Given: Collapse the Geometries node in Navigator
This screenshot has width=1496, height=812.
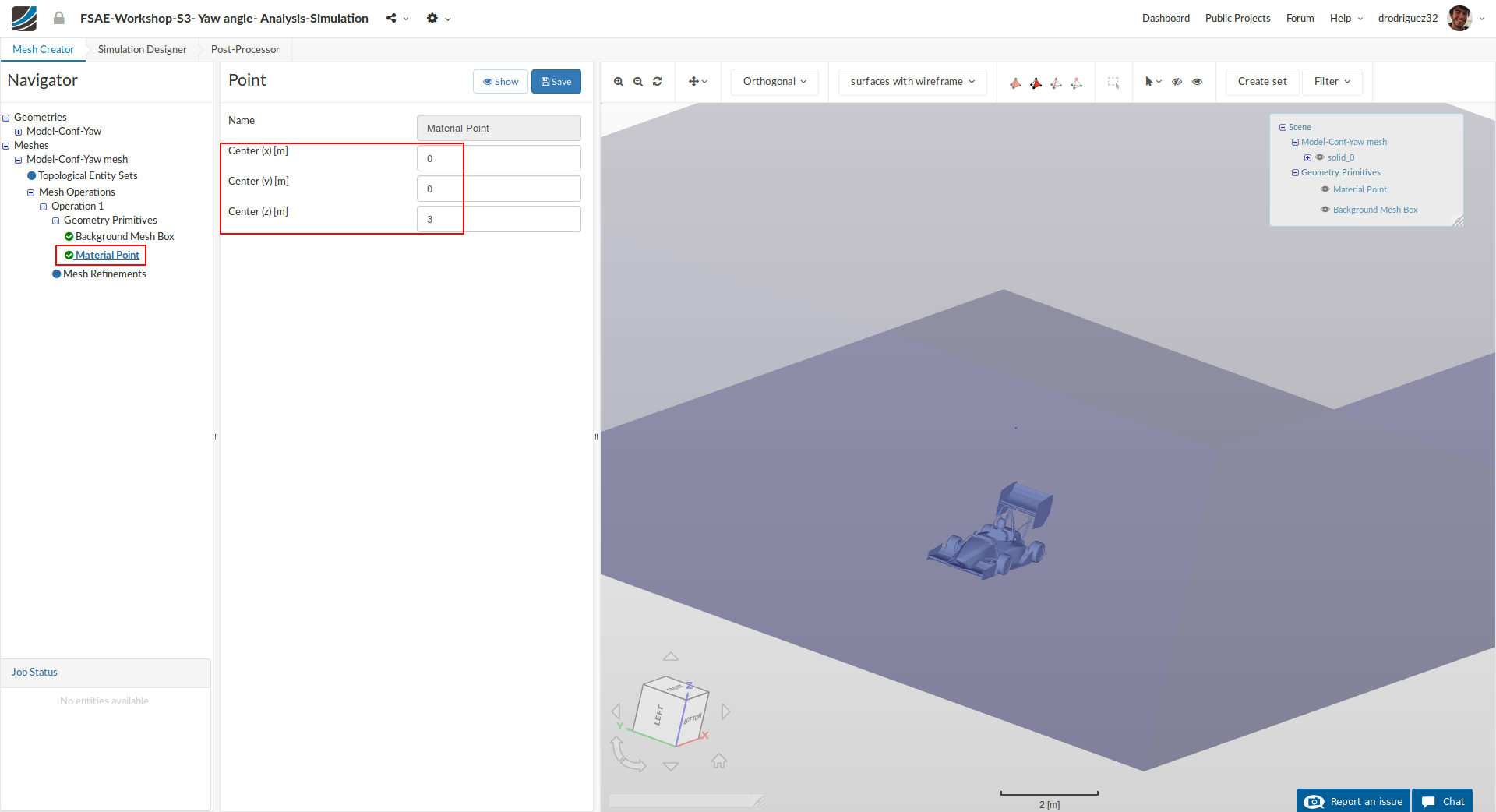Looking at the screenshot, I should pos(6,118).
